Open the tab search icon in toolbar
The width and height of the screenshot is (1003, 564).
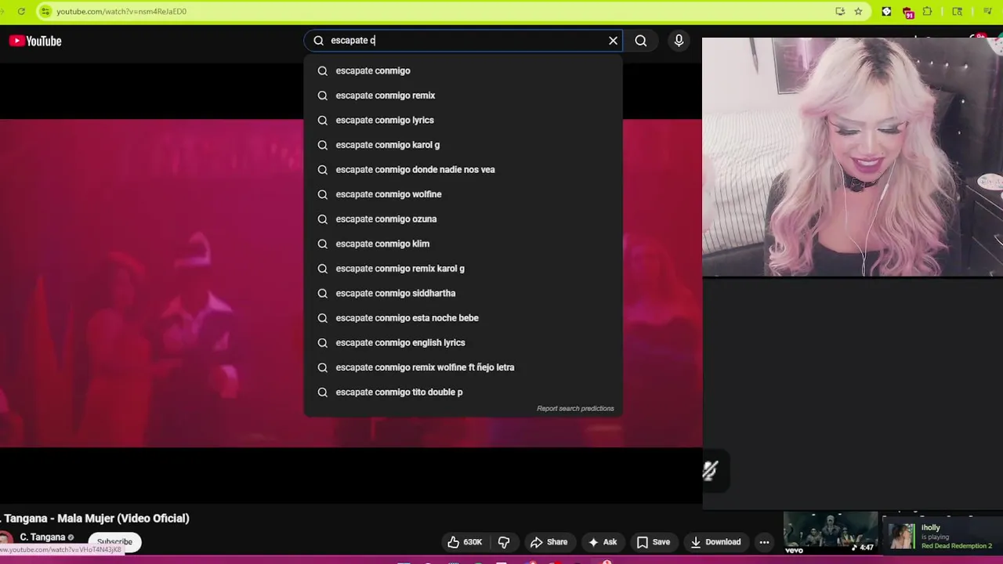(957, 11)
